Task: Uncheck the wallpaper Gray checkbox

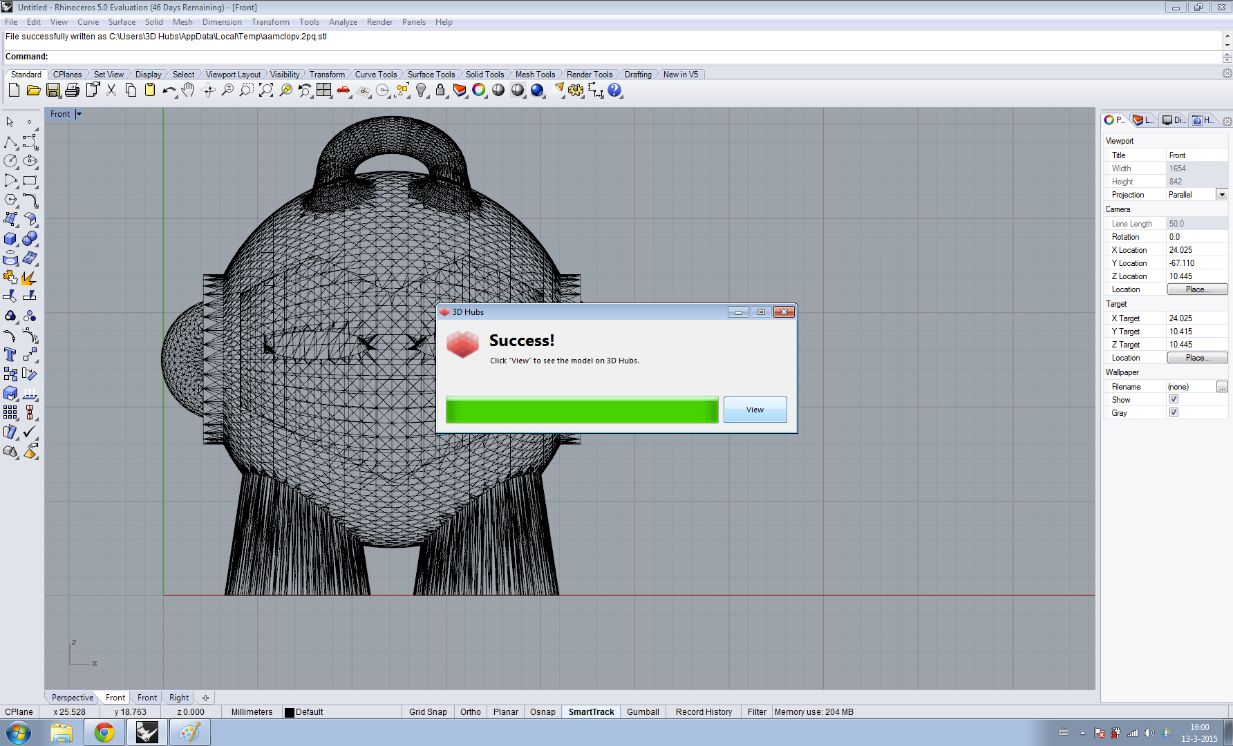Action: tap(1174, 412)
